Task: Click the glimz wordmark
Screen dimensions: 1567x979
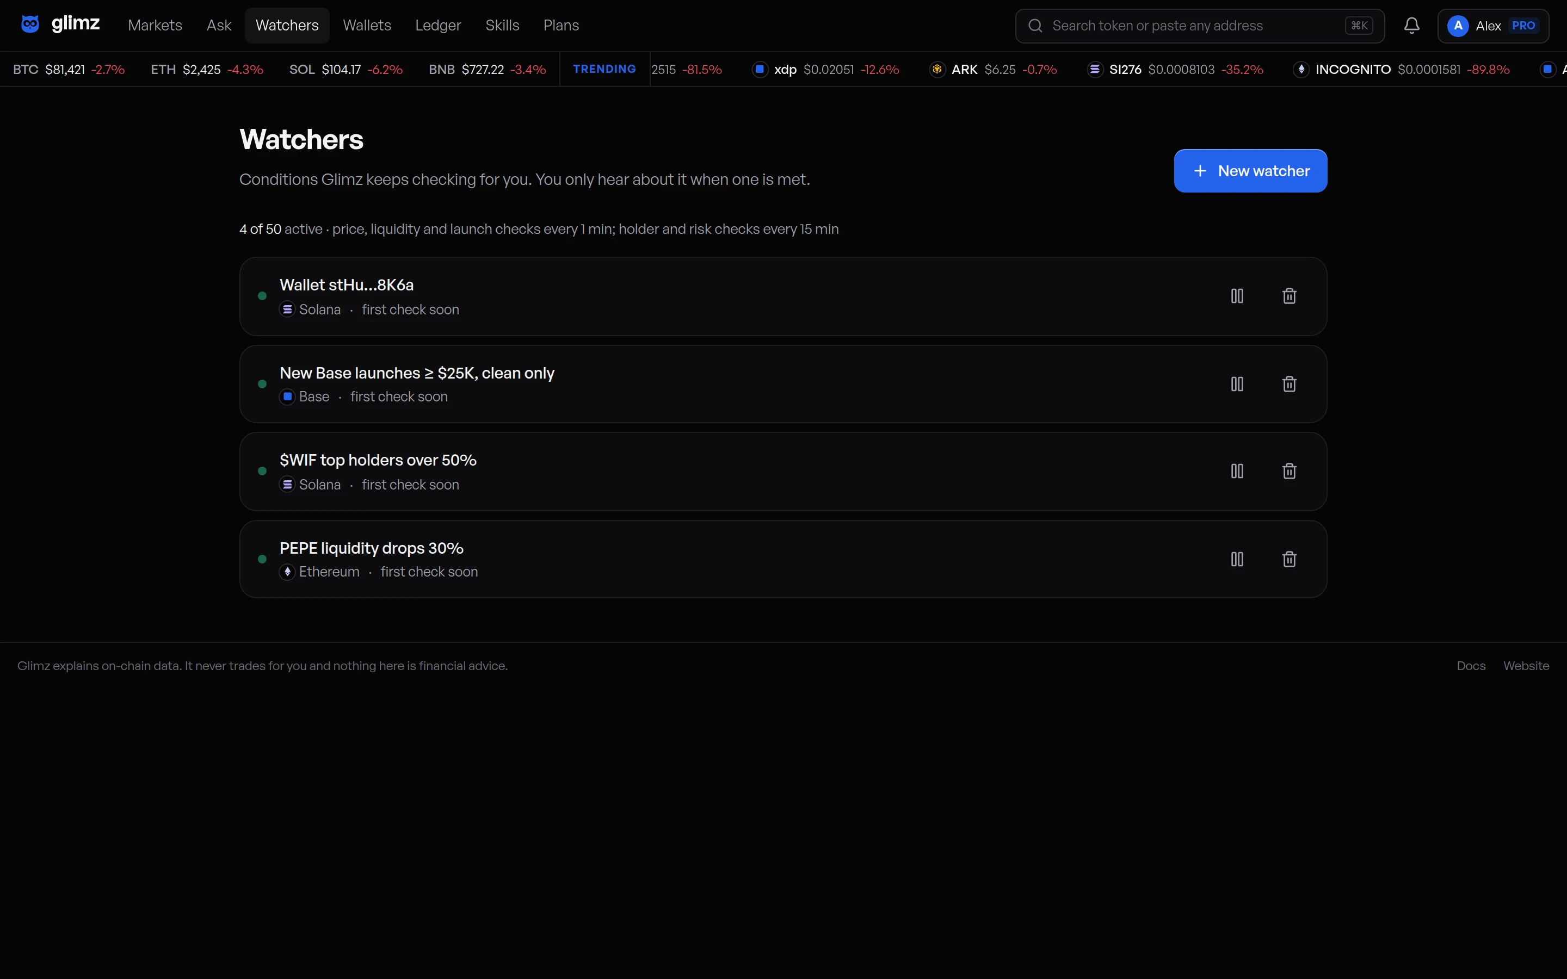Action: pos(75,24)
